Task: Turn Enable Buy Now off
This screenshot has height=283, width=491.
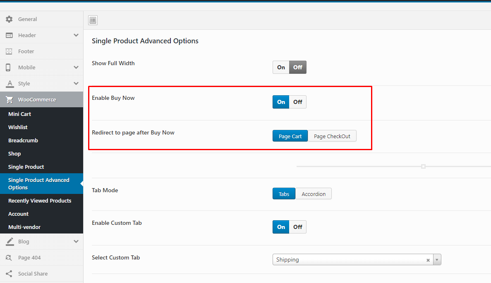Action: tap(298, 102)
